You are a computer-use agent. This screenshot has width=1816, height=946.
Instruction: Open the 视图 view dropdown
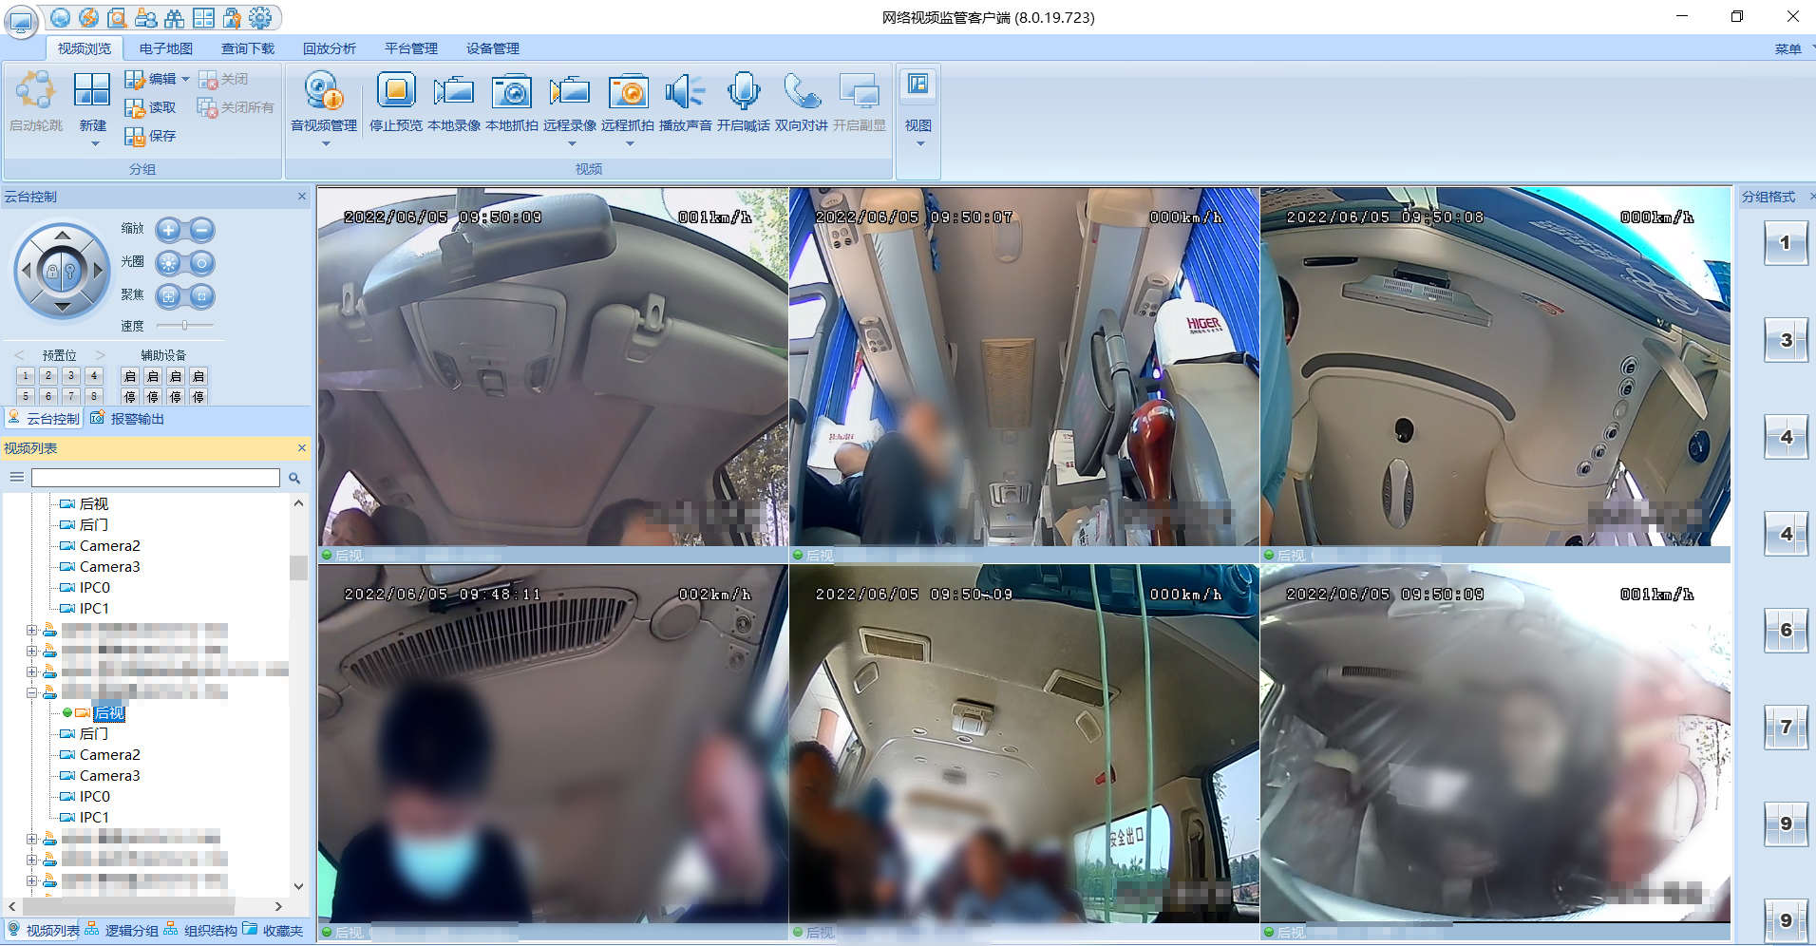918,144
